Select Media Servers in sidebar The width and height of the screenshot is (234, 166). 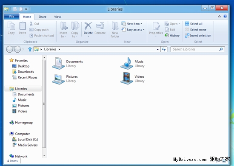click(25, 145)
